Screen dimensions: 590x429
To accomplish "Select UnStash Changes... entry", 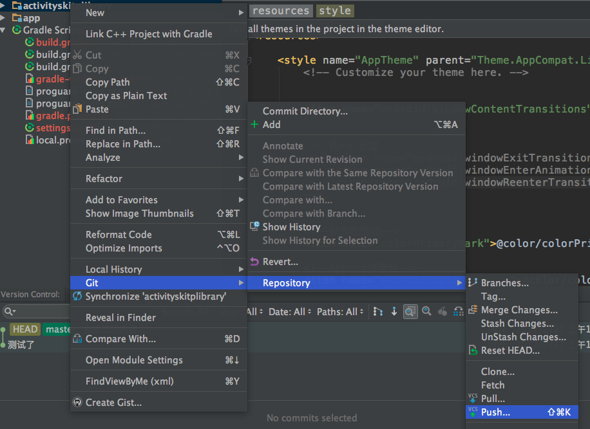I will click(522, 337).
